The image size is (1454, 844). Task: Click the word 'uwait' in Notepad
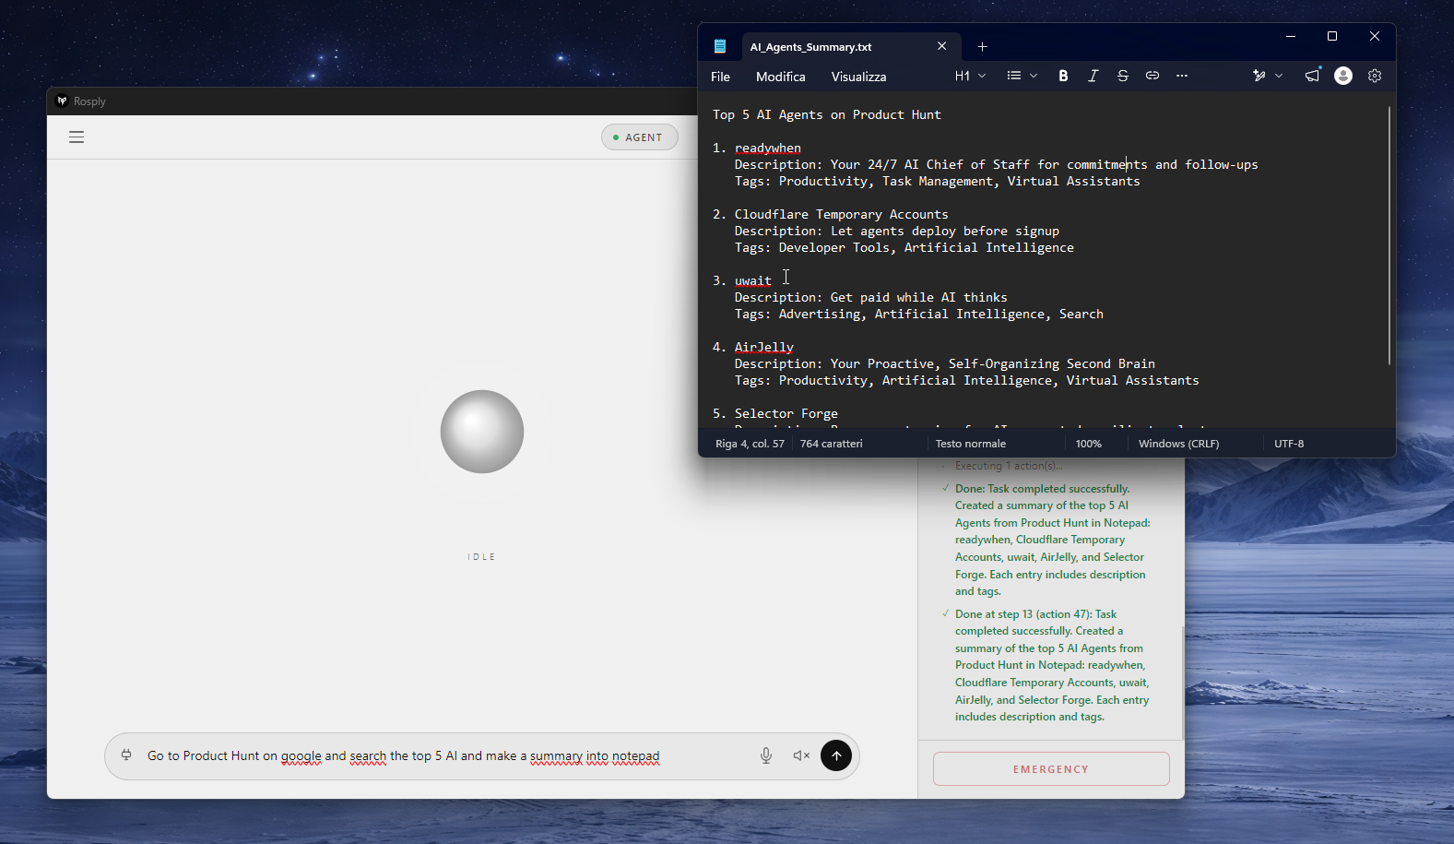pos(753,280)
